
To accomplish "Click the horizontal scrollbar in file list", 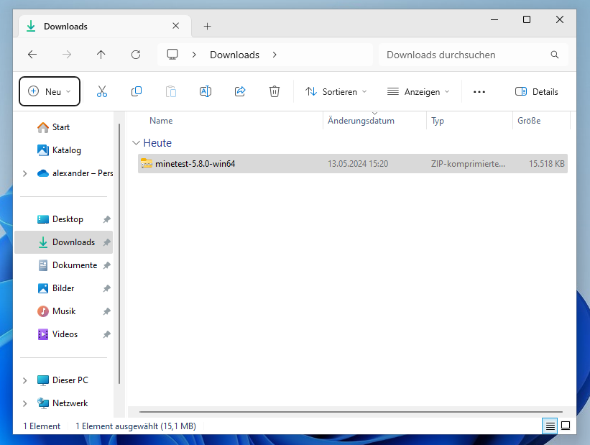I will 351,412.
